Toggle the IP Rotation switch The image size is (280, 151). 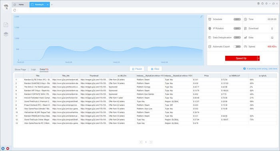237,28
